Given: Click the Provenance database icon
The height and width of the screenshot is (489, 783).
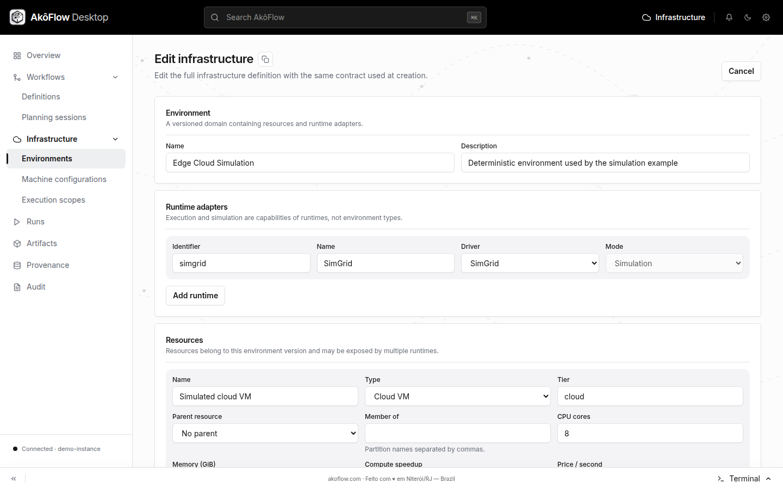Looking at the screenshot, I should (17, 265).
